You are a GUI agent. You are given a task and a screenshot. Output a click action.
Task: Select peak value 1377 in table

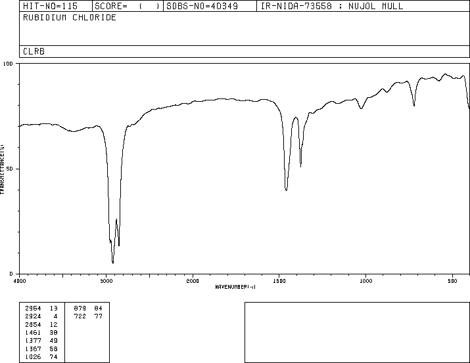[33, 341]
